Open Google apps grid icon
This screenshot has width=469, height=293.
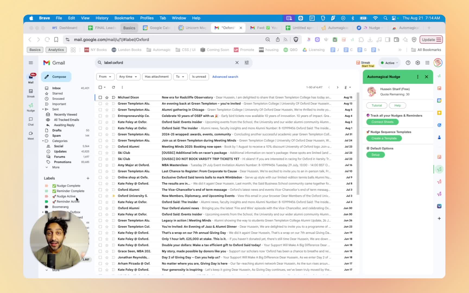427,63
